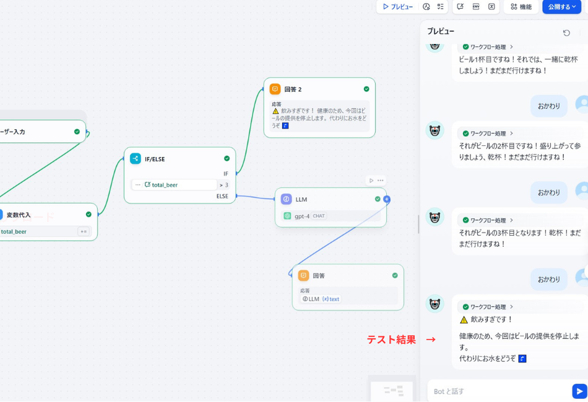Open the checklist icon in the top toolbar
The image size is (588, 402).
(x=441, y=7)
